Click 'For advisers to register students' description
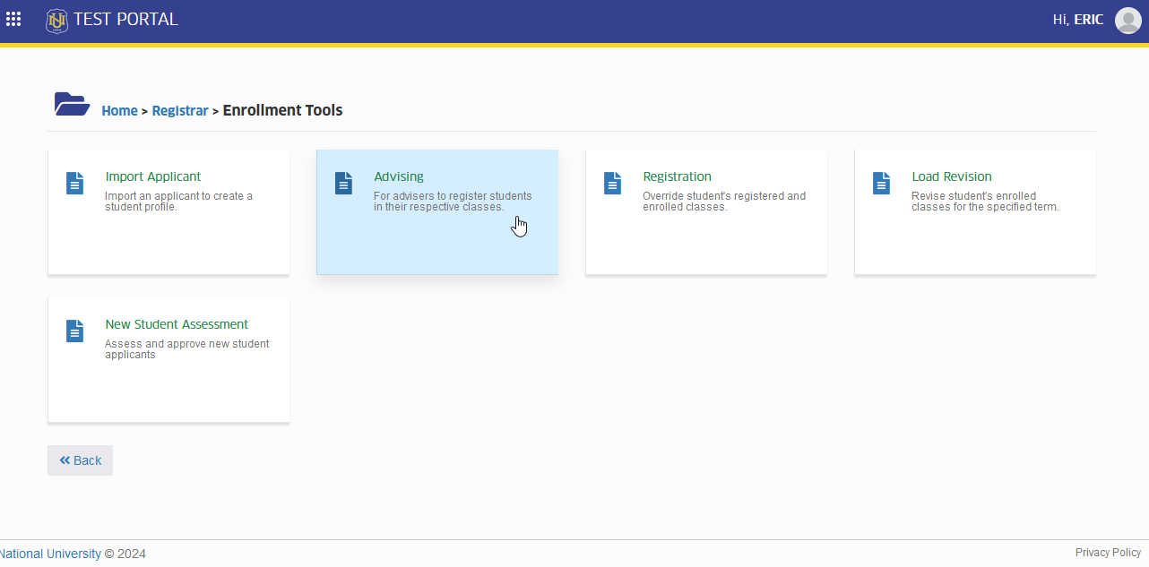The image size is (1149, 567). 453,202
